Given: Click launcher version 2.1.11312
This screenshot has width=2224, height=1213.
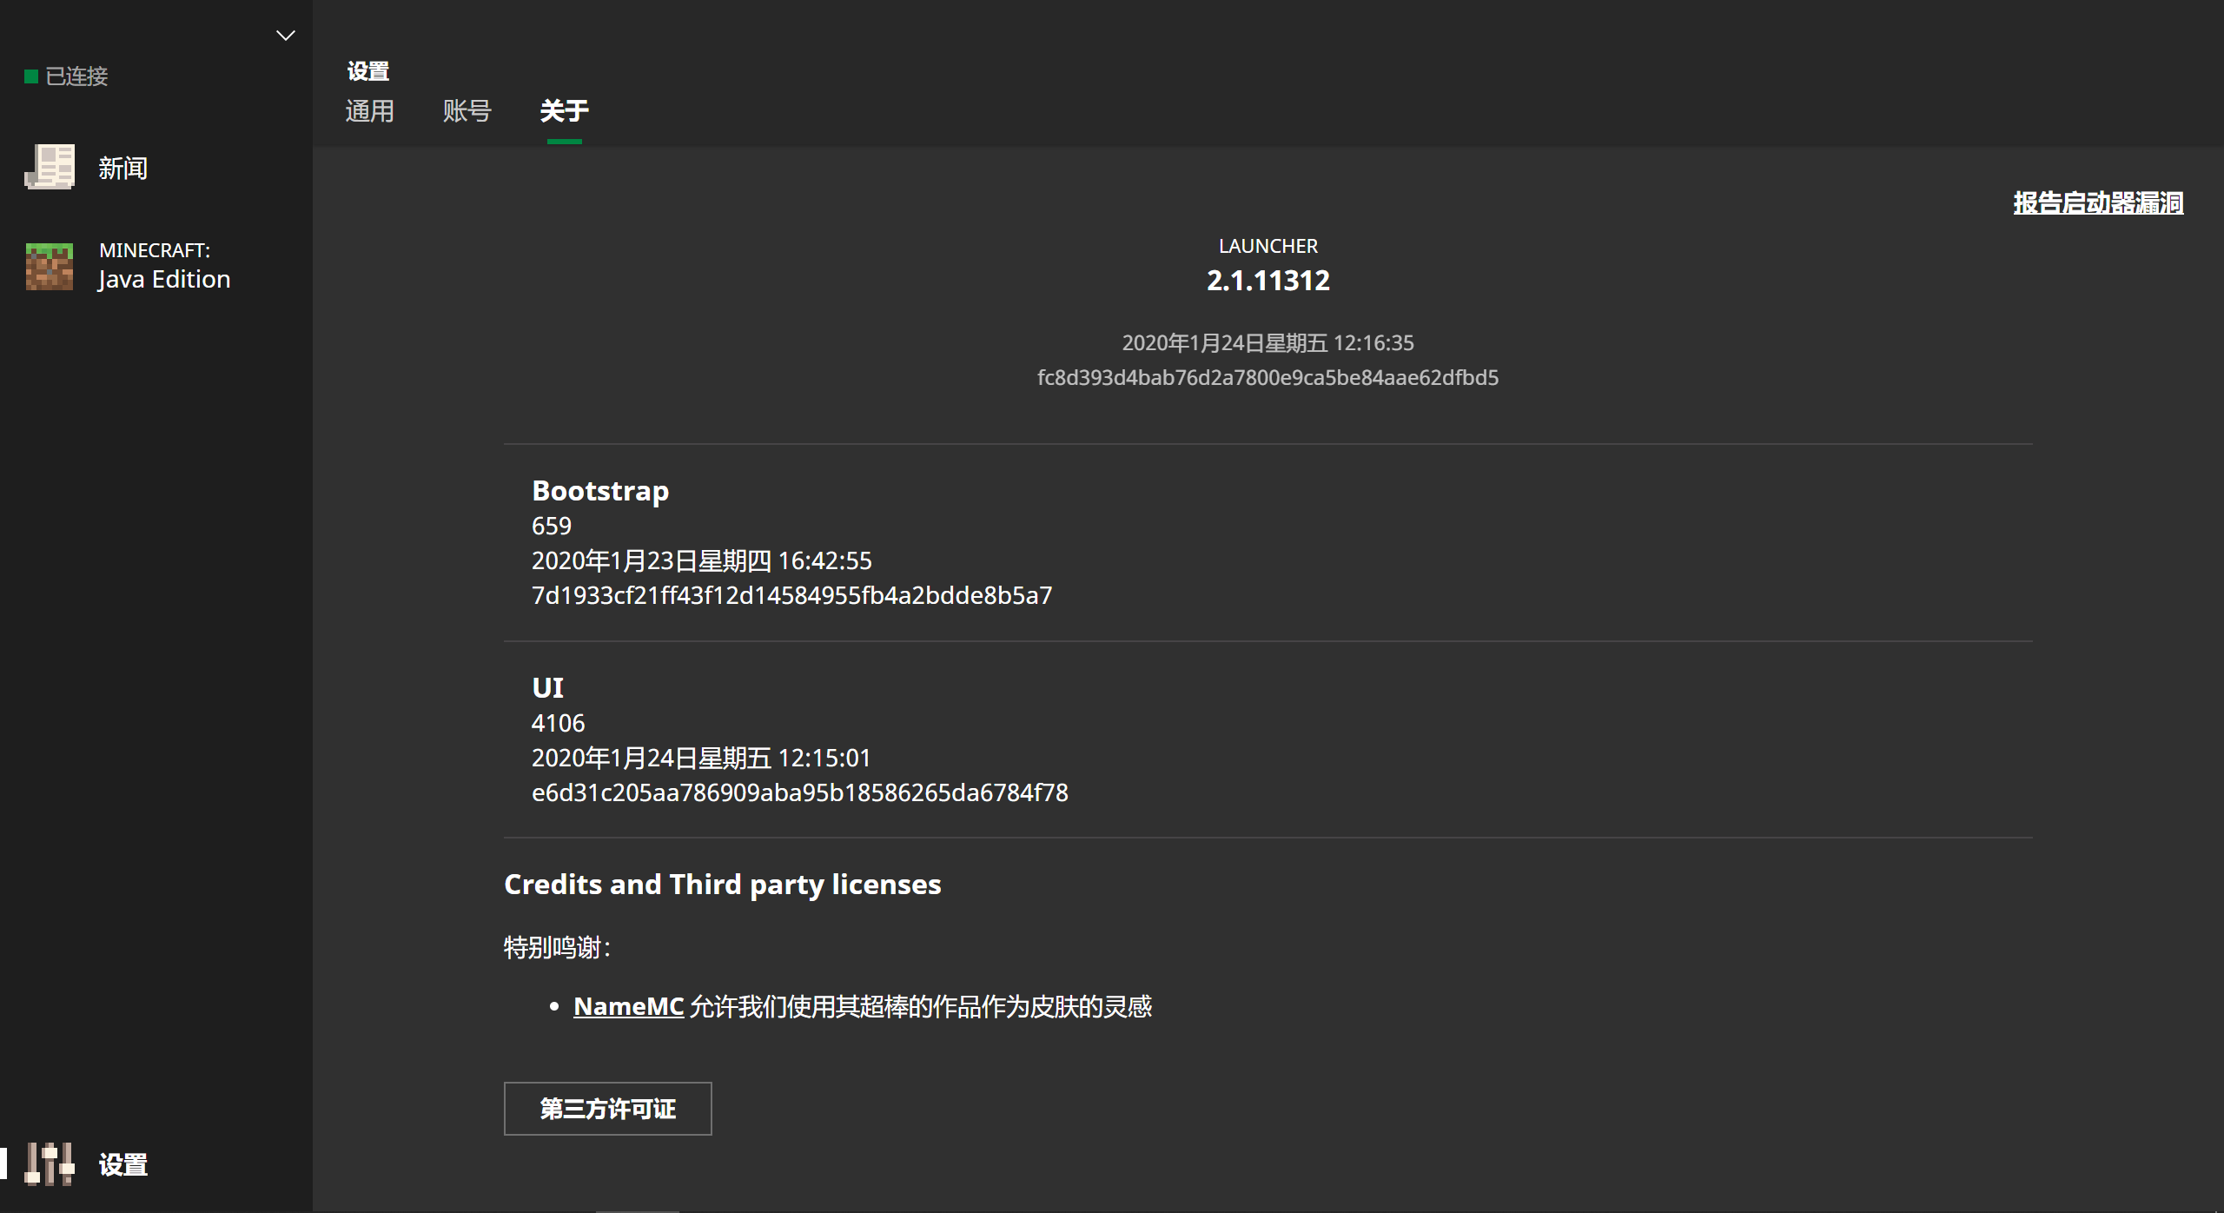Looking at the screenshot, I should [x=1268, y=280].
